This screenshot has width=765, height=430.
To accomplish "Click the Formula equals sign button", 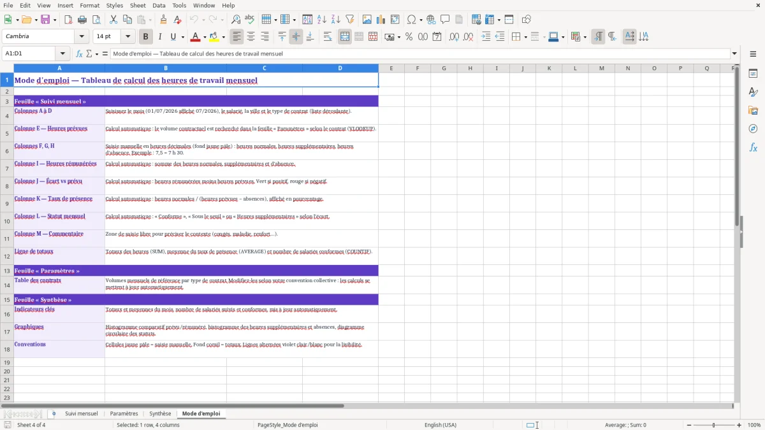I will tap(105, 54).
